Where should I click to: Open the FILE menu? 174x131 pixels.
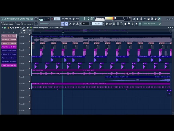point(2,19)
